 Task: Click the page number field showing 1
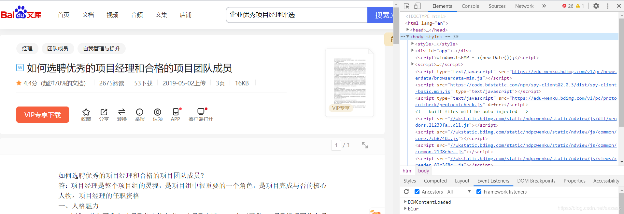coord(336,145)
